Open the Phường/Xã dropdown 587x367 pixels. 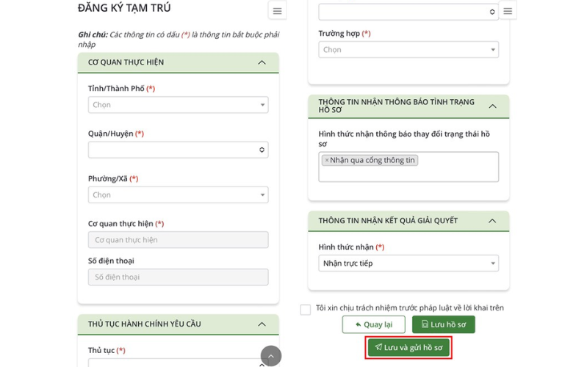click(178, 195)
